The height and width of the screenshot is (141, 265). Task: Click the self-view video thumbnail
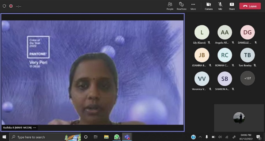[239, 117]
